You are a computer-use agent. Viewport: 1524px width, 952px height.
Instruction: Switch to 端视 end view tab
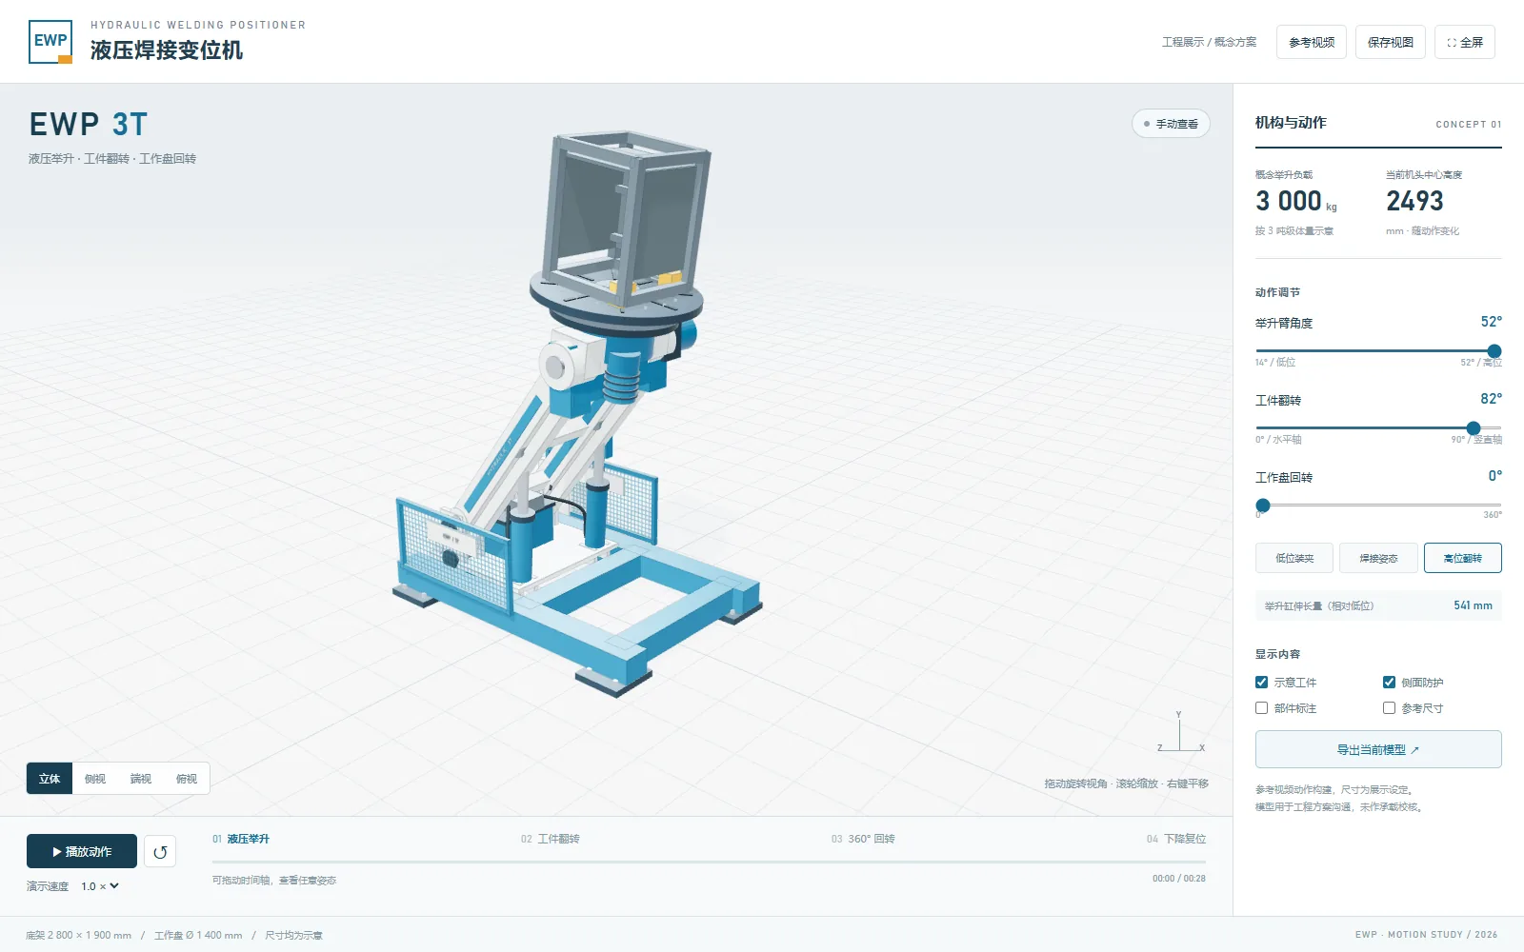pos(141,779)
